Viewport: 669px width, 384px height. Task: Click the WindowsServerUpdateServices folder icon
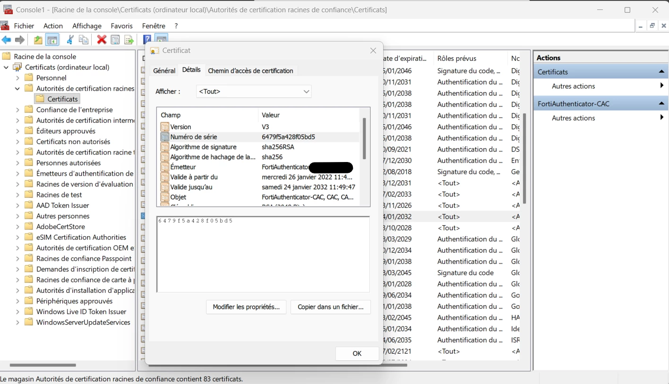[x=29, y=322]
